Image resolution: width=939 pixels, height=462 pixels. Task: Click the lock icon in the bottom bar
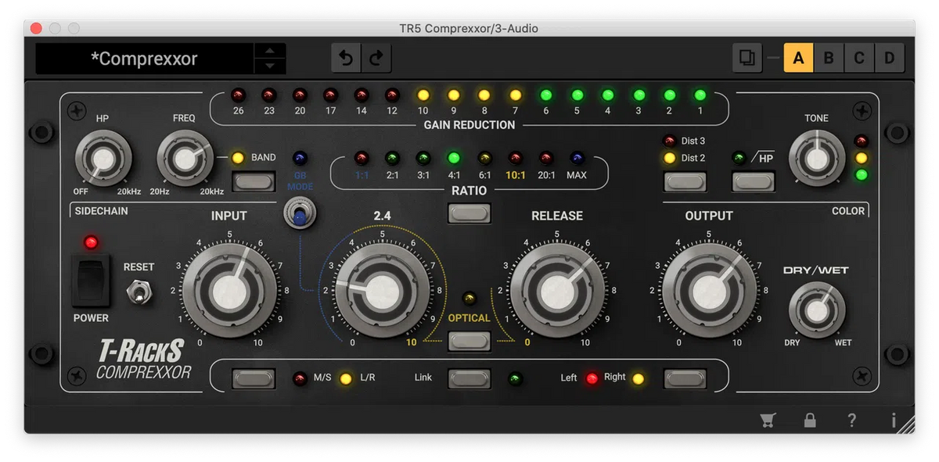(x=810, y=420)
